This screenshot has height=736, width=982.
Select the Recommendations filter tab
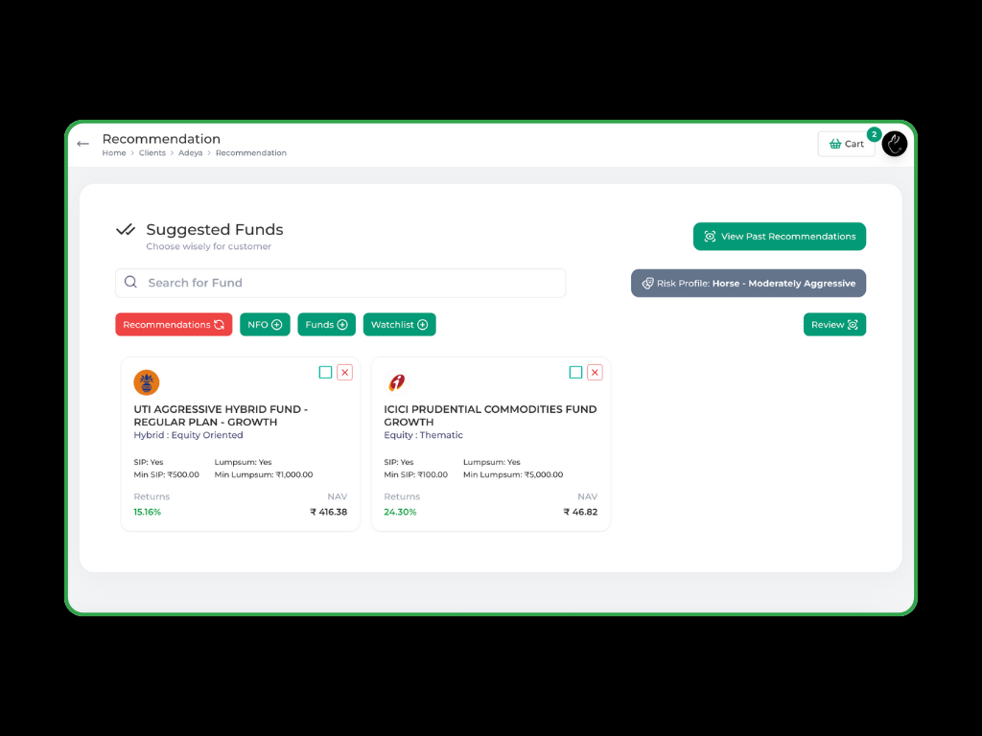click(174, 325)
